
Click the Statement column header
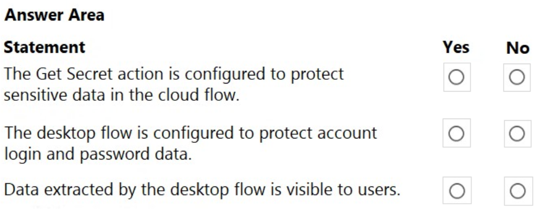45,47
